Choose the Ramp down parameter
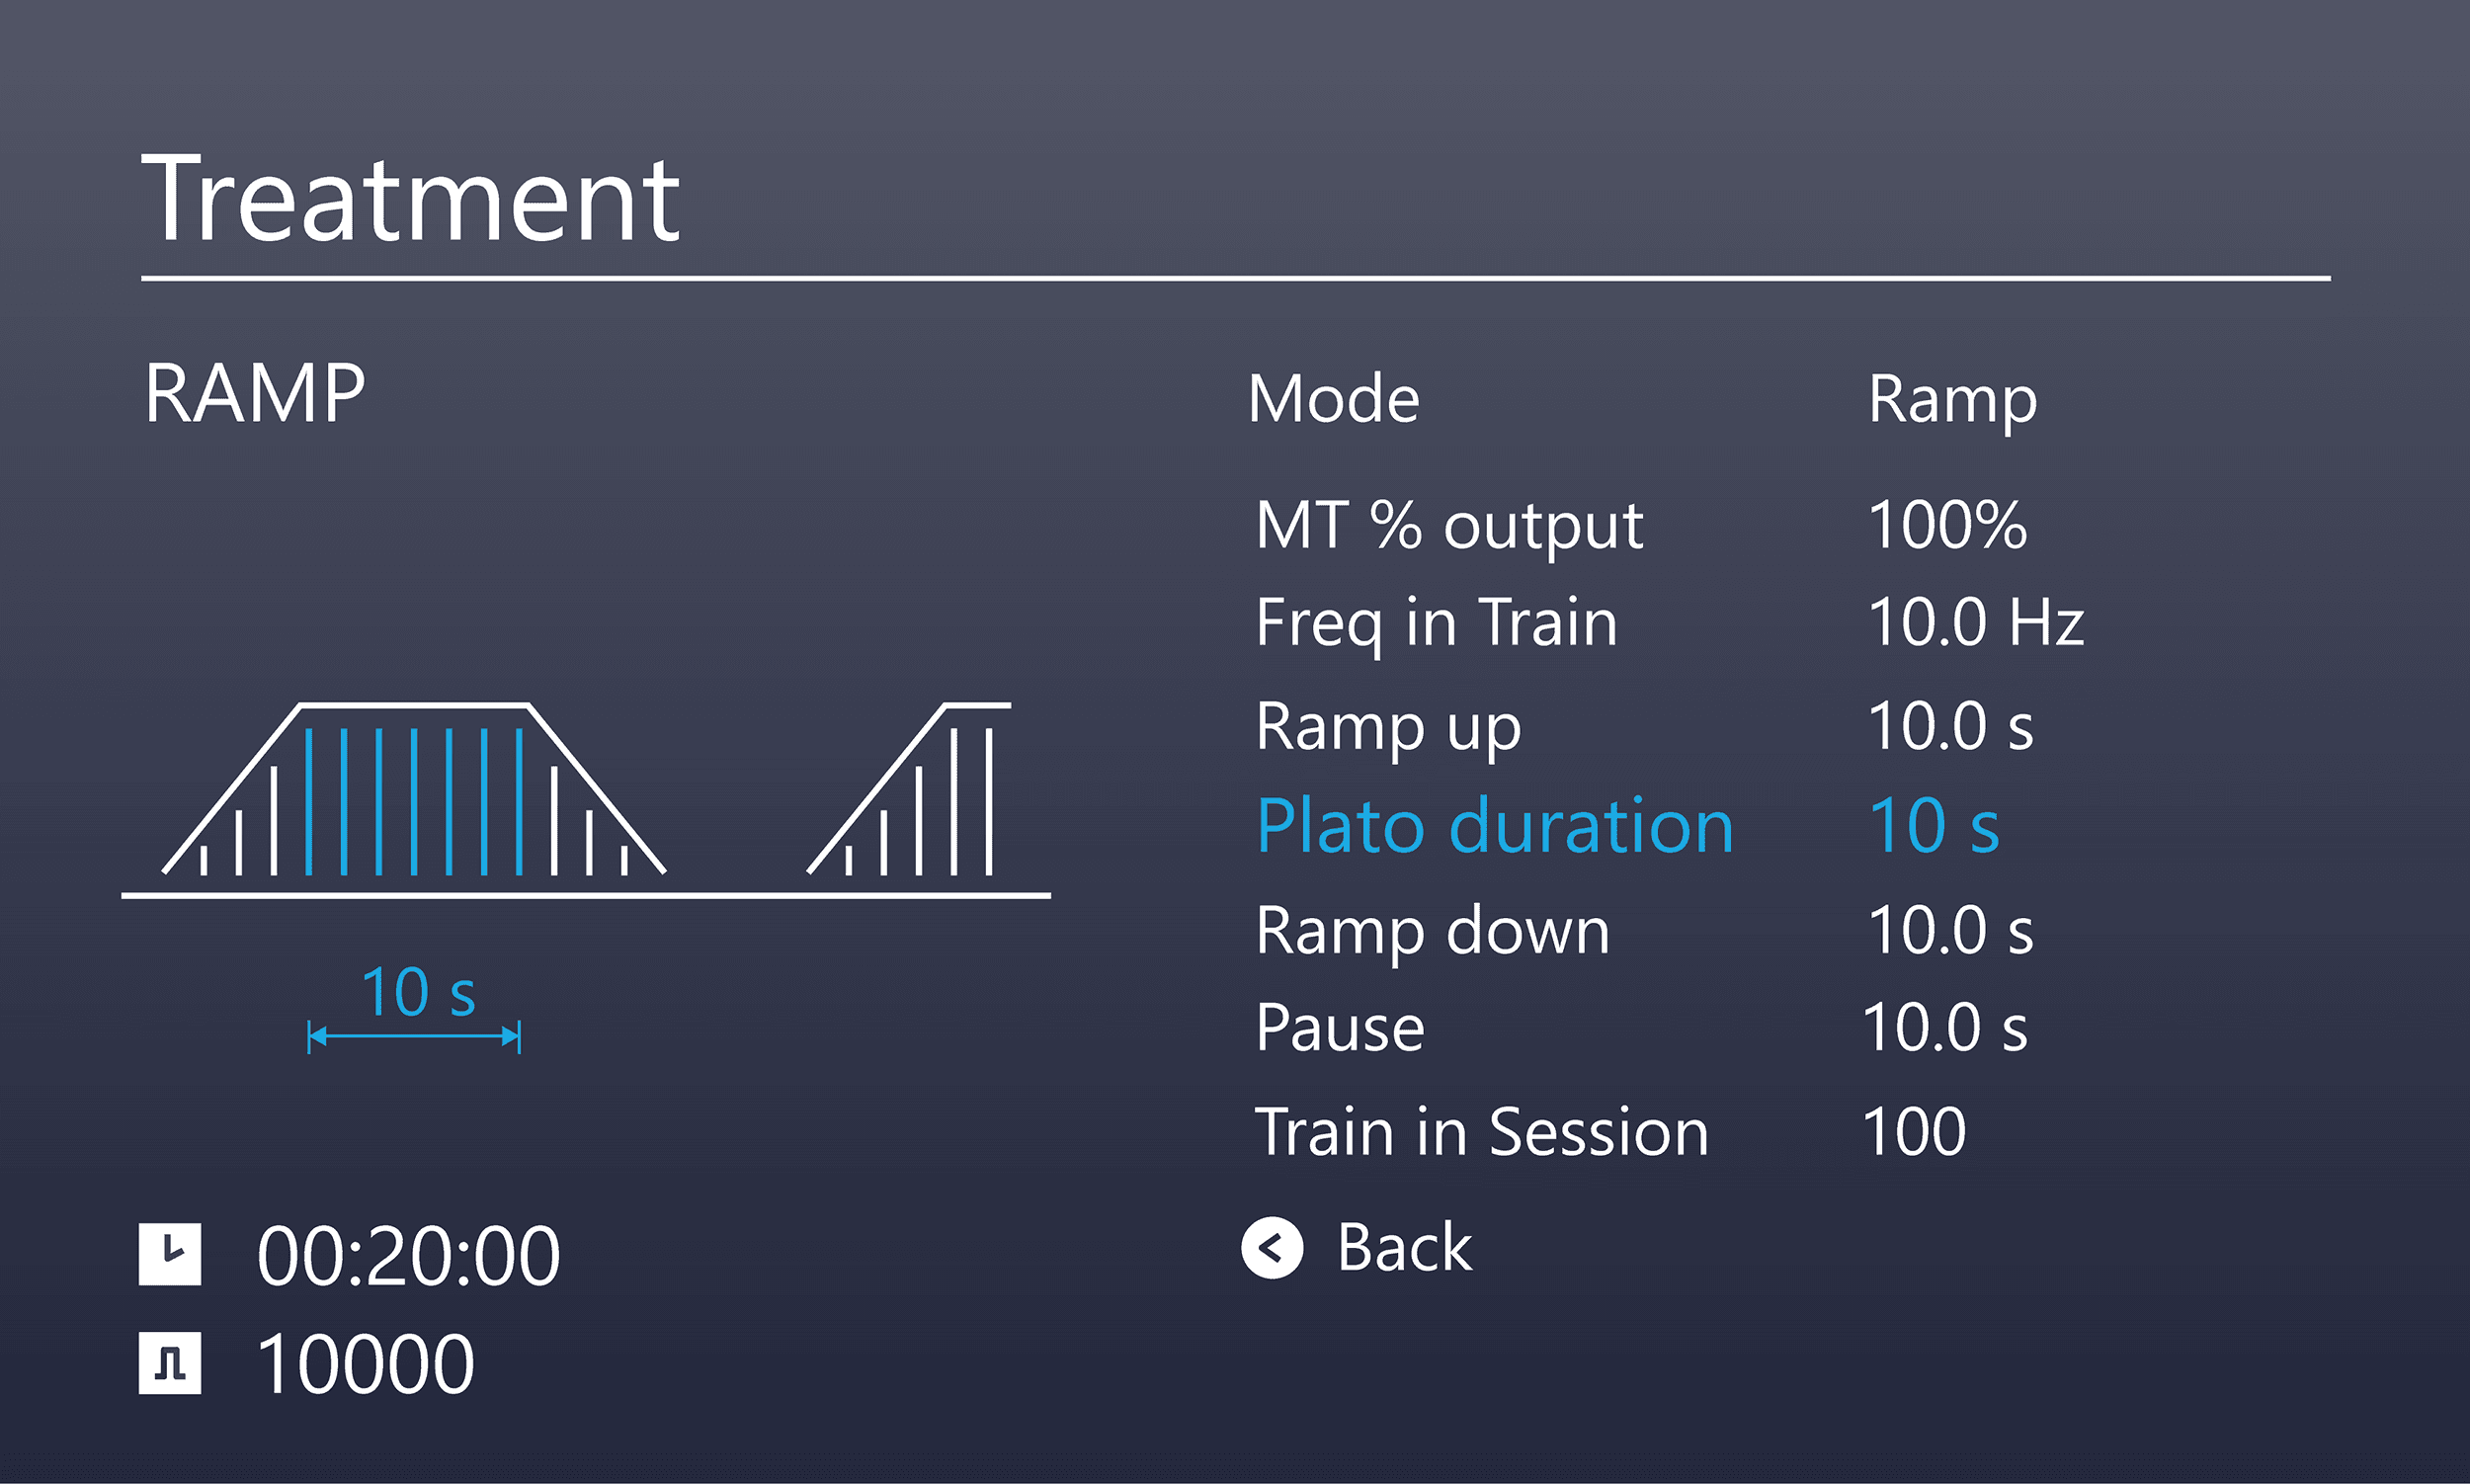The height and width of the screenshot is (1484, 2470). [1644, 931]
